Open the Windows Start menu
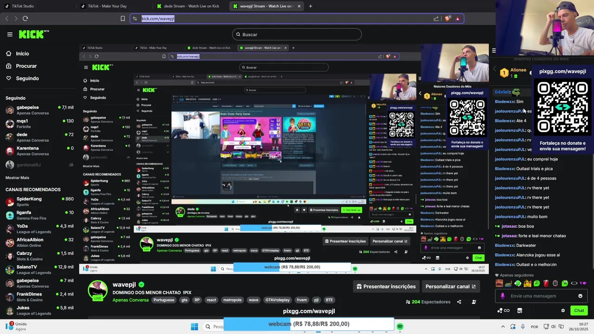 click(x=194, y=327)
